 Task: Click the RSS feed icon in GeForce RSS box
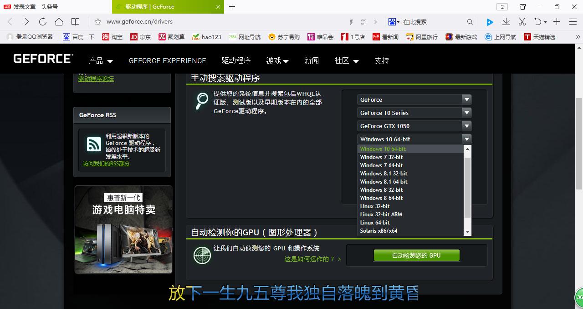pyautogui.click(x=94, y=145)
